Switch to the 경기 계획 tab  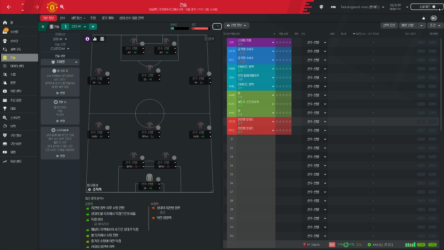[107, 18]
